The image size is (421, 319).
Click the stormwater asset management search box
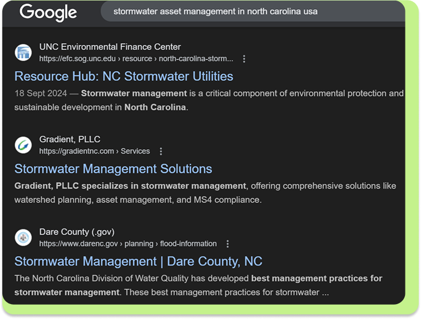pos(215,12)
